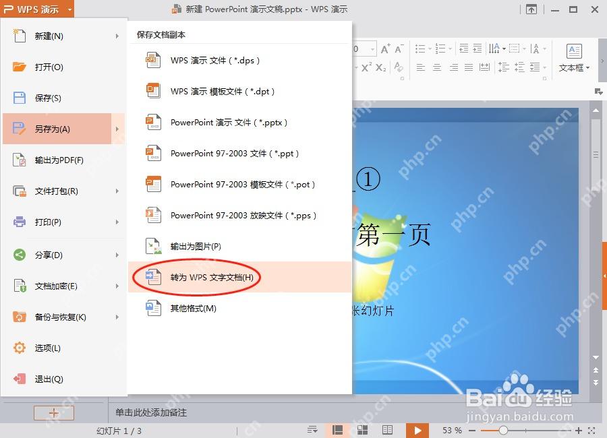Screen dimensions: 607x438
Task: Open the 新建(N) menu entry
Action: point(63,36)
